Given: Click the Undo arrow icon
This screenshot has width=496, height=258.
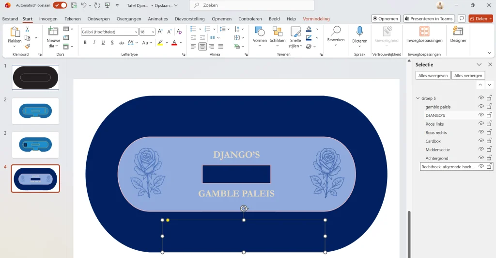Looking at the screenshot, I should [83, 5].
